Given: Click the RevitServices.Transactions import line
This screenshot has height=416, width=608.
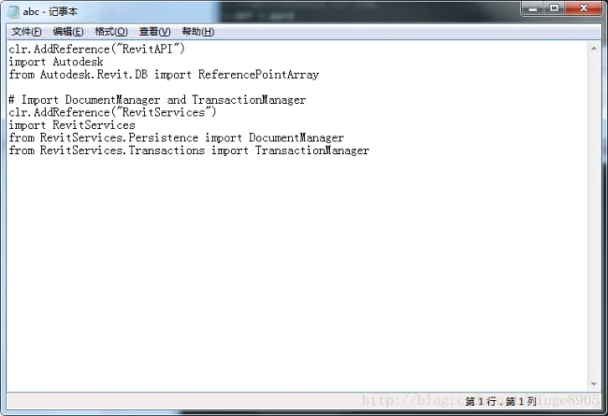Looking at the screenshot, I should (x=189, y=151).
